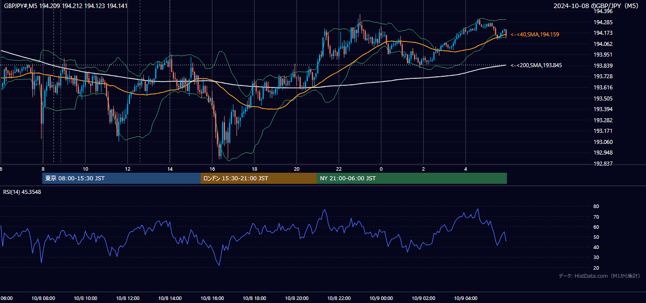
Task: Click price axis value 193.839
Action: tap(603, 66)
